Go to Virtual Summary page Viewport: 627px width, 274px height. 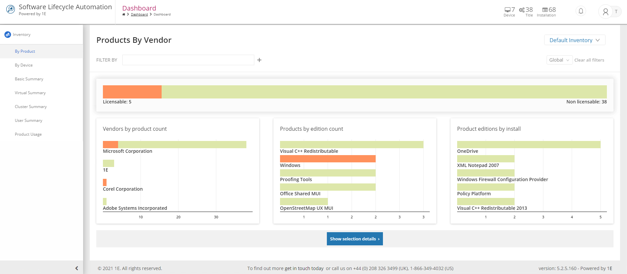tap(30, 93)
